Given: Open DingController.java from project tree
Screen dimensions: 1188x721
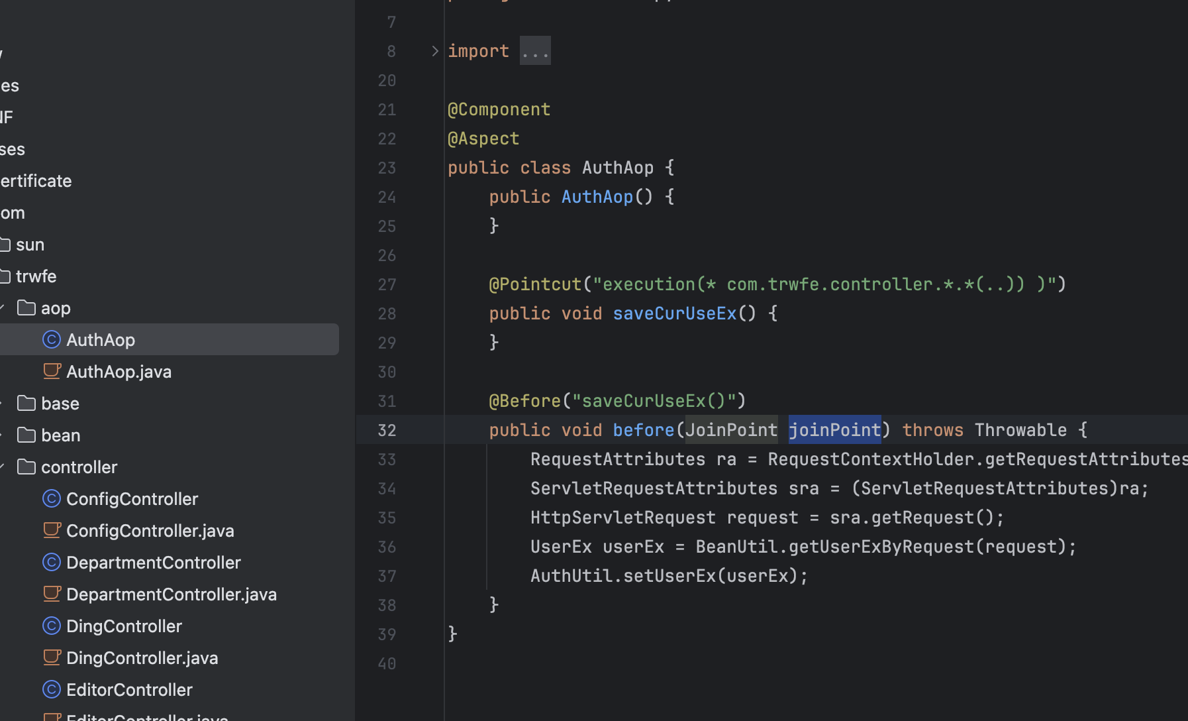Looking at the screenshot, I should (142, 658).
